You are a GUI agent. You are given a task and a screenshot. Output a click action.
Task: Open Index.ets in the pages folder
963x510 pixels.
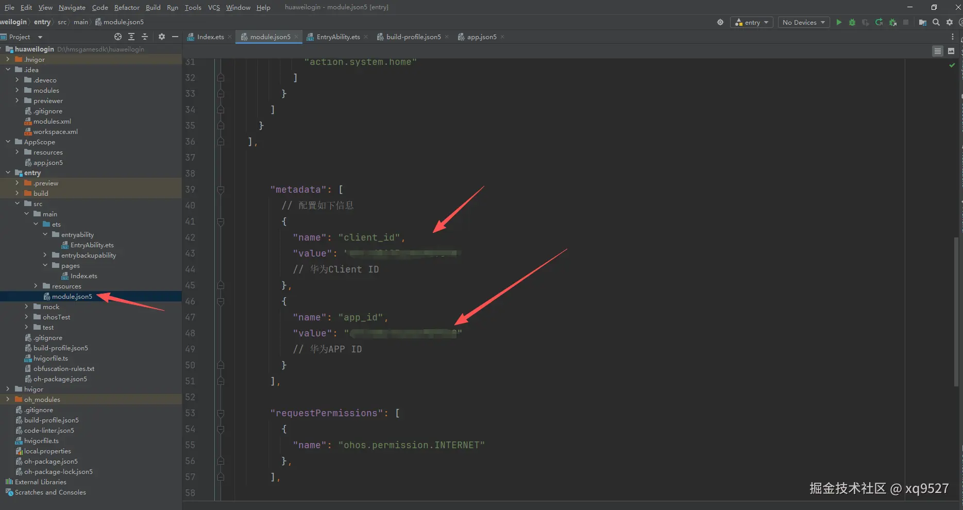tap(83, 276)
